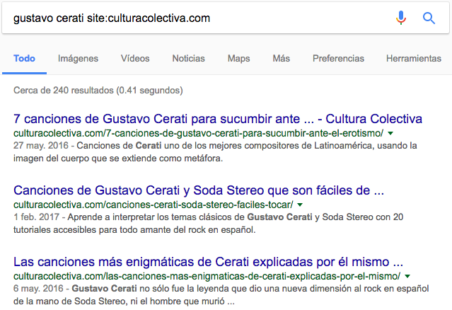The width and height of the screenshot is (452, 310).
Task: Click the green URL ending in faciles-tocar/
Action: click(153, 205)
